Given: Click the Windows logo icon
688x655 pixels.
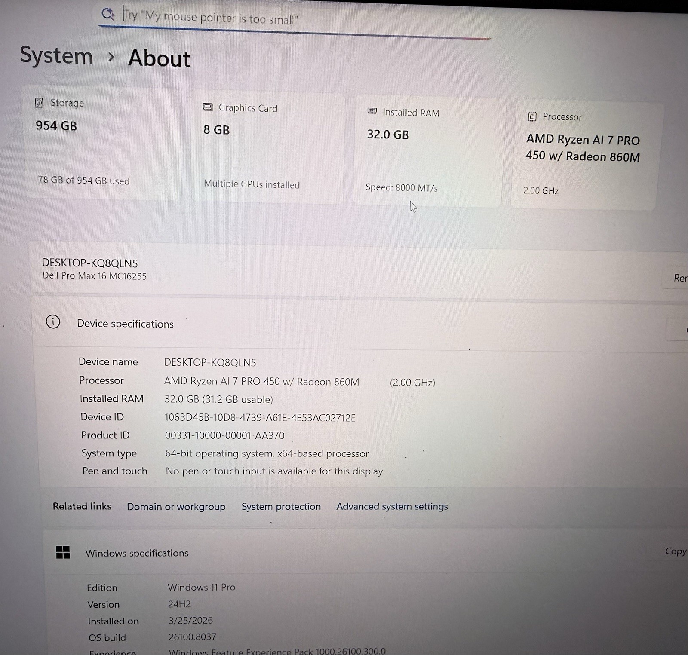Looking at the screenshot, I should point(63,552).
